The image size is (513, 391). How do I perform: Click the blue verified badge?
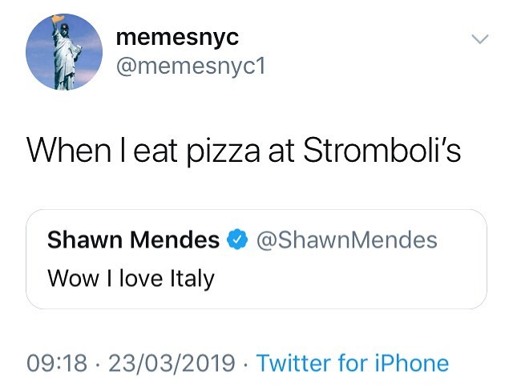tap(238, 240)
